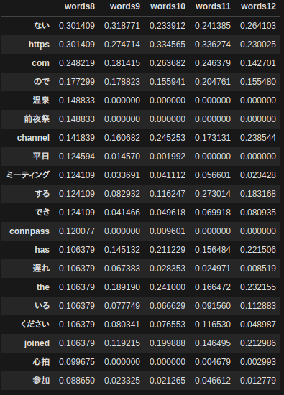Click cell value 0.056601

pos(213,175)
